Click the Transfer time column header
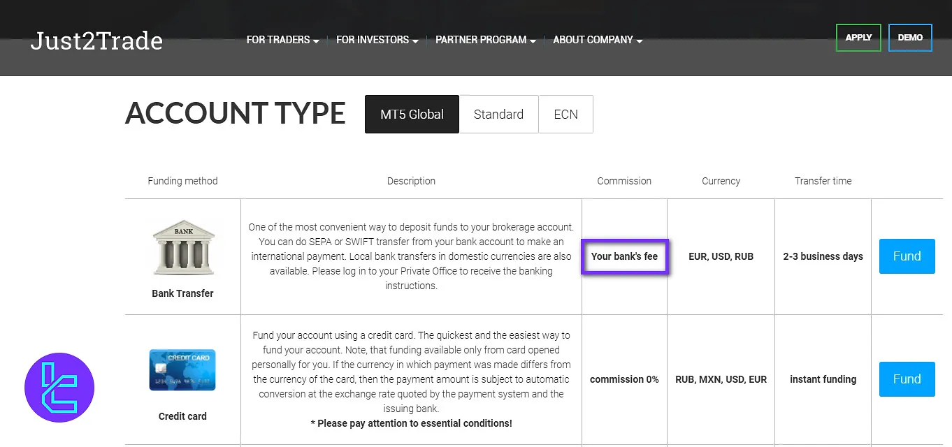 pos(823,181)
